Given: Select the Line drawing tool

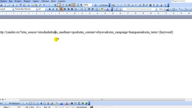Looking at the screenshot, I should click(x=23, y=103).
